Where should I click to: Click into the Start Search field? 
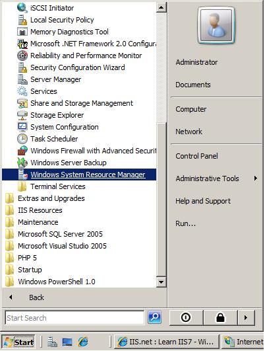[74, 317]
